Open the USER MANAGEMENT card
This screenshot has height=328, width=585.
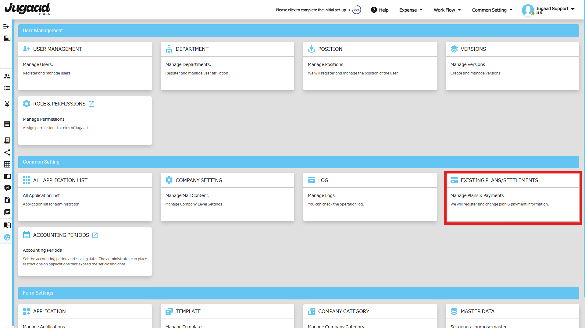(85, 66)
